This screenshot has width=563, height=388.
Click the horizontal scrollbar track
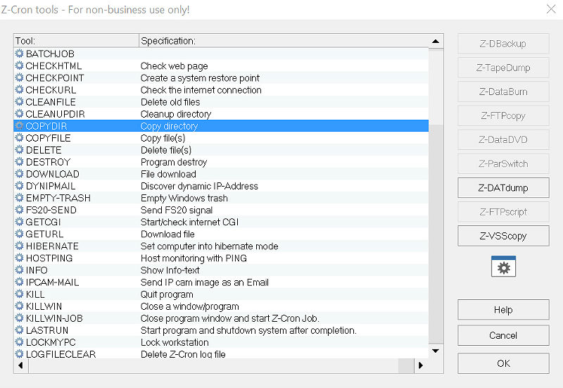pyautogui.click(x=214, y=365)
